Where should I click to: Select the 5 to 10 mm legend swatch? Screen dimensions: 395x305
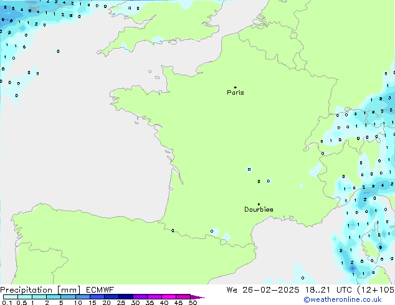(x=68, y=297)
